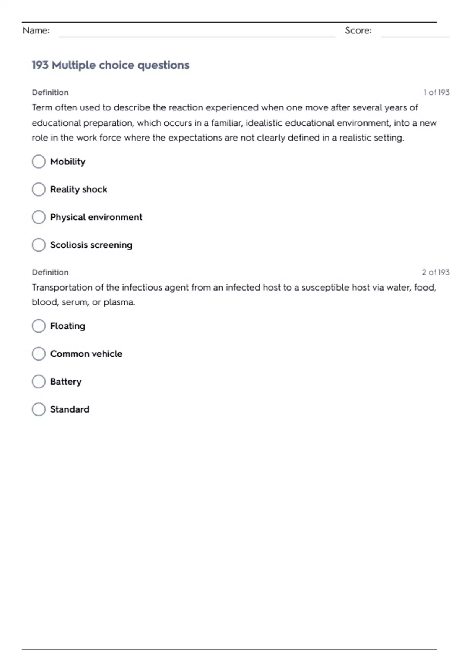Mark the Physical environment radio button

[x=39, y=217]
